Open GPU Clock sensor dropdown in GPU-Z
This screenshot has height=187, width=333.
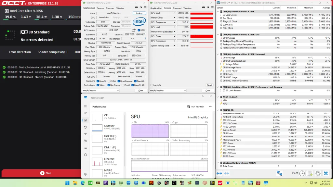point(174,13)
